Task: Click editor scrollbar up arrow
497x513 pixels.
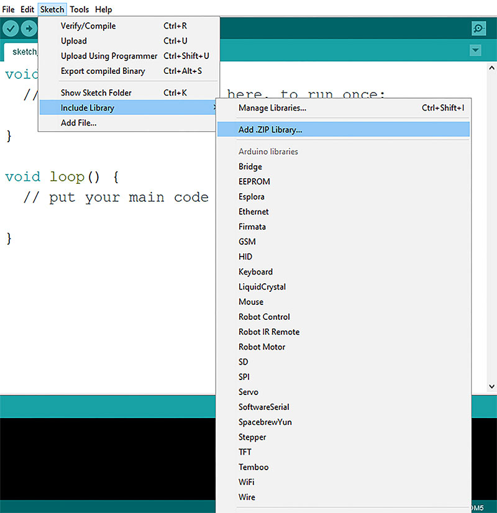Action: click(x=491, y=68)
